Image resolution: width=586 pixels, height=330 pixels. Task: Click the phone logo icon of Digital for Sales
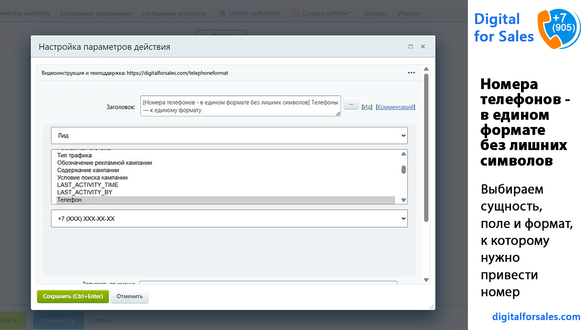tap(559, 28)
